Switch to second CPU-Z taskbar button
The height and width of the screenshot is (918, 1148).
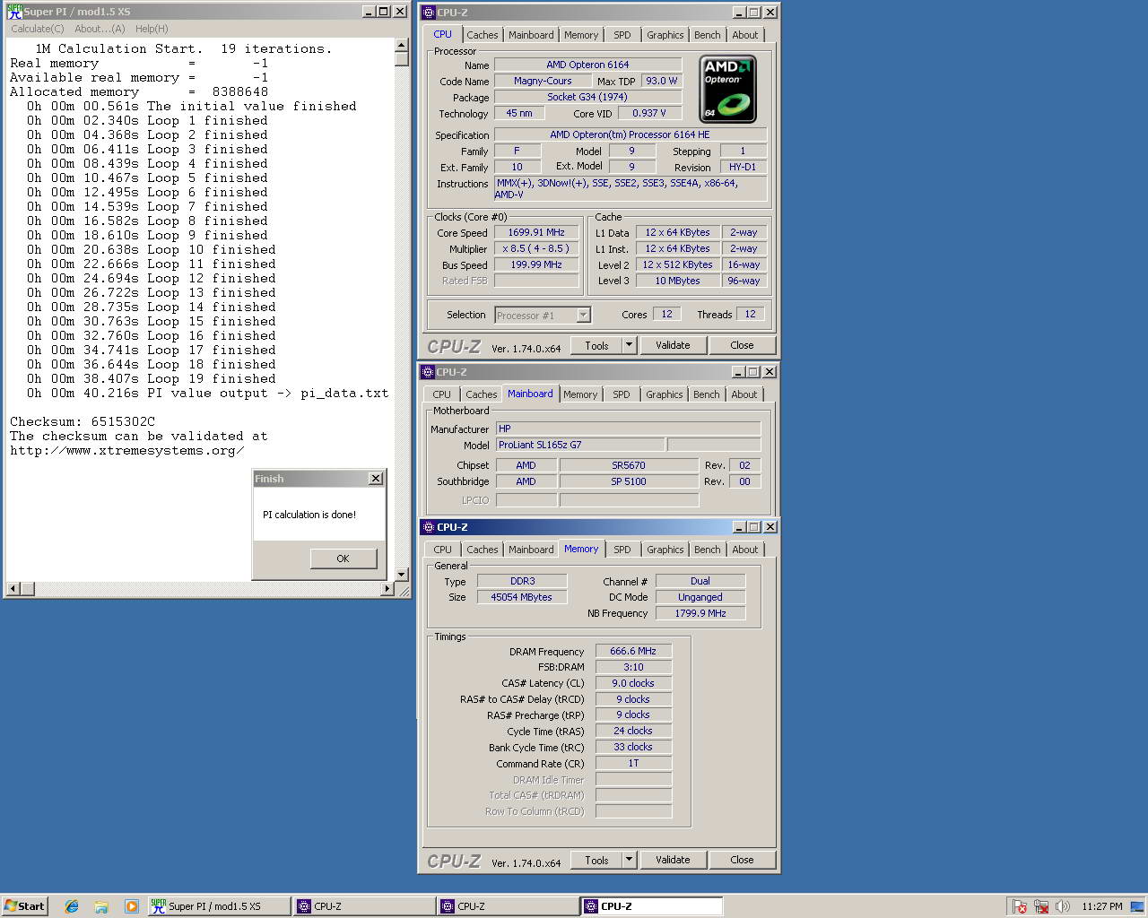click(508, 906)
